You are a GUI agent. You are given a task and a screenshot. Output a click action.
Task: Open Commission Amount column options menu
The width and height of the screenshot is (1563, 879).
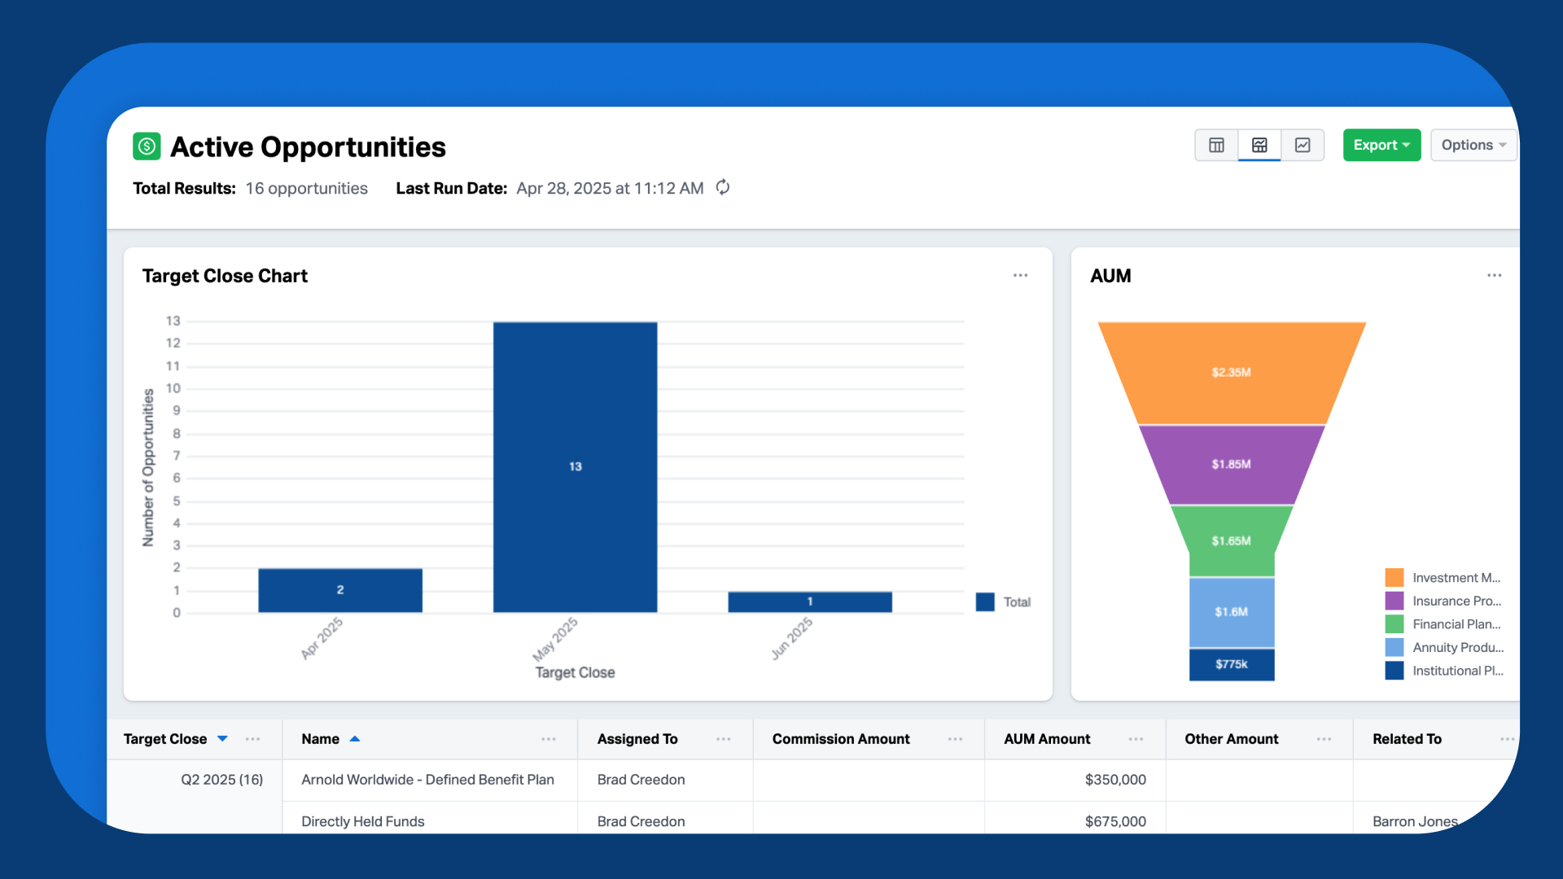coord(955,739)
